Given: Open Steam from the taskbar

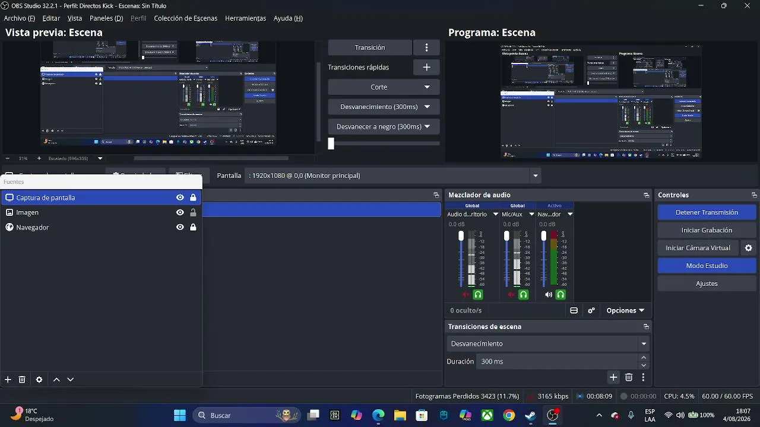Looking at the screenshot, I should [530, 415].
